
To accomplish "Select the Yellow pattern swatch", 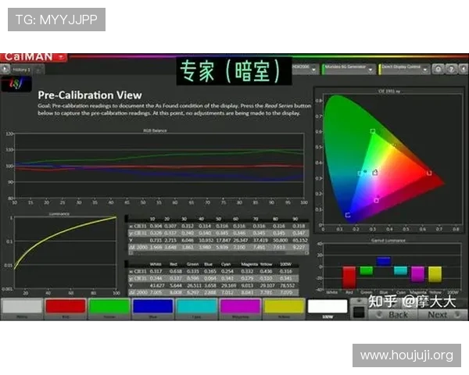I will [x=284, y=307].
